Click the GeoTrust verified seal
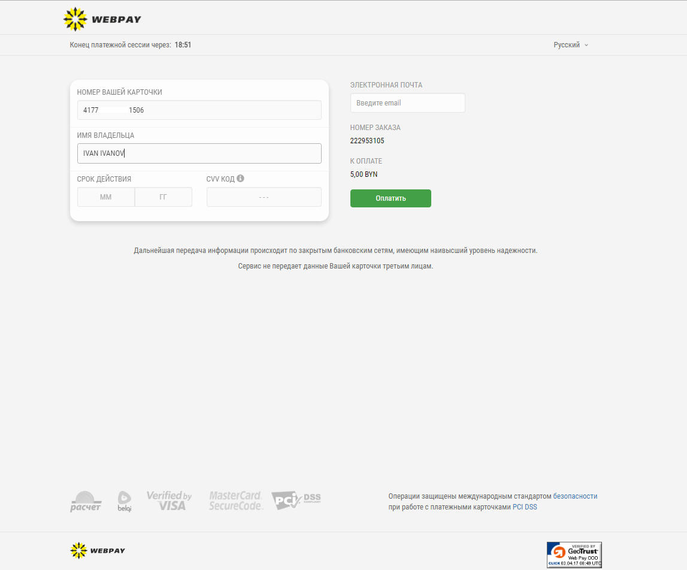Image resolution: width=687 pixels, height=570 pixels. tap(574, 554)
